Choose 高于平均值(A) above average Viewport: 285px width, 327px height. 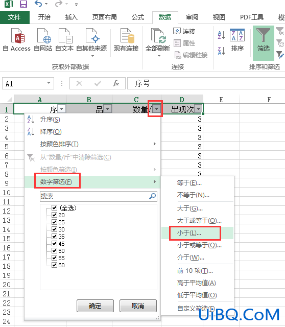coord(197,283)
